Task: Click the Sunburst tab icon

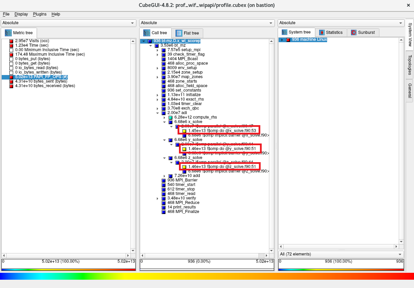Action: click(354, 32)
